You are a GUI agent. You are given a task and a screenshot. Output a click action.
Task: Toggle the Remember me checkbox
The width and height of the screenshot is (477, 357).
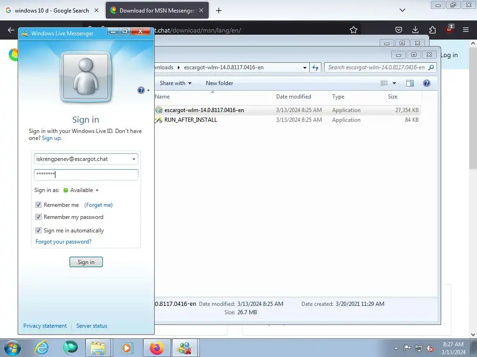(38, 205)
